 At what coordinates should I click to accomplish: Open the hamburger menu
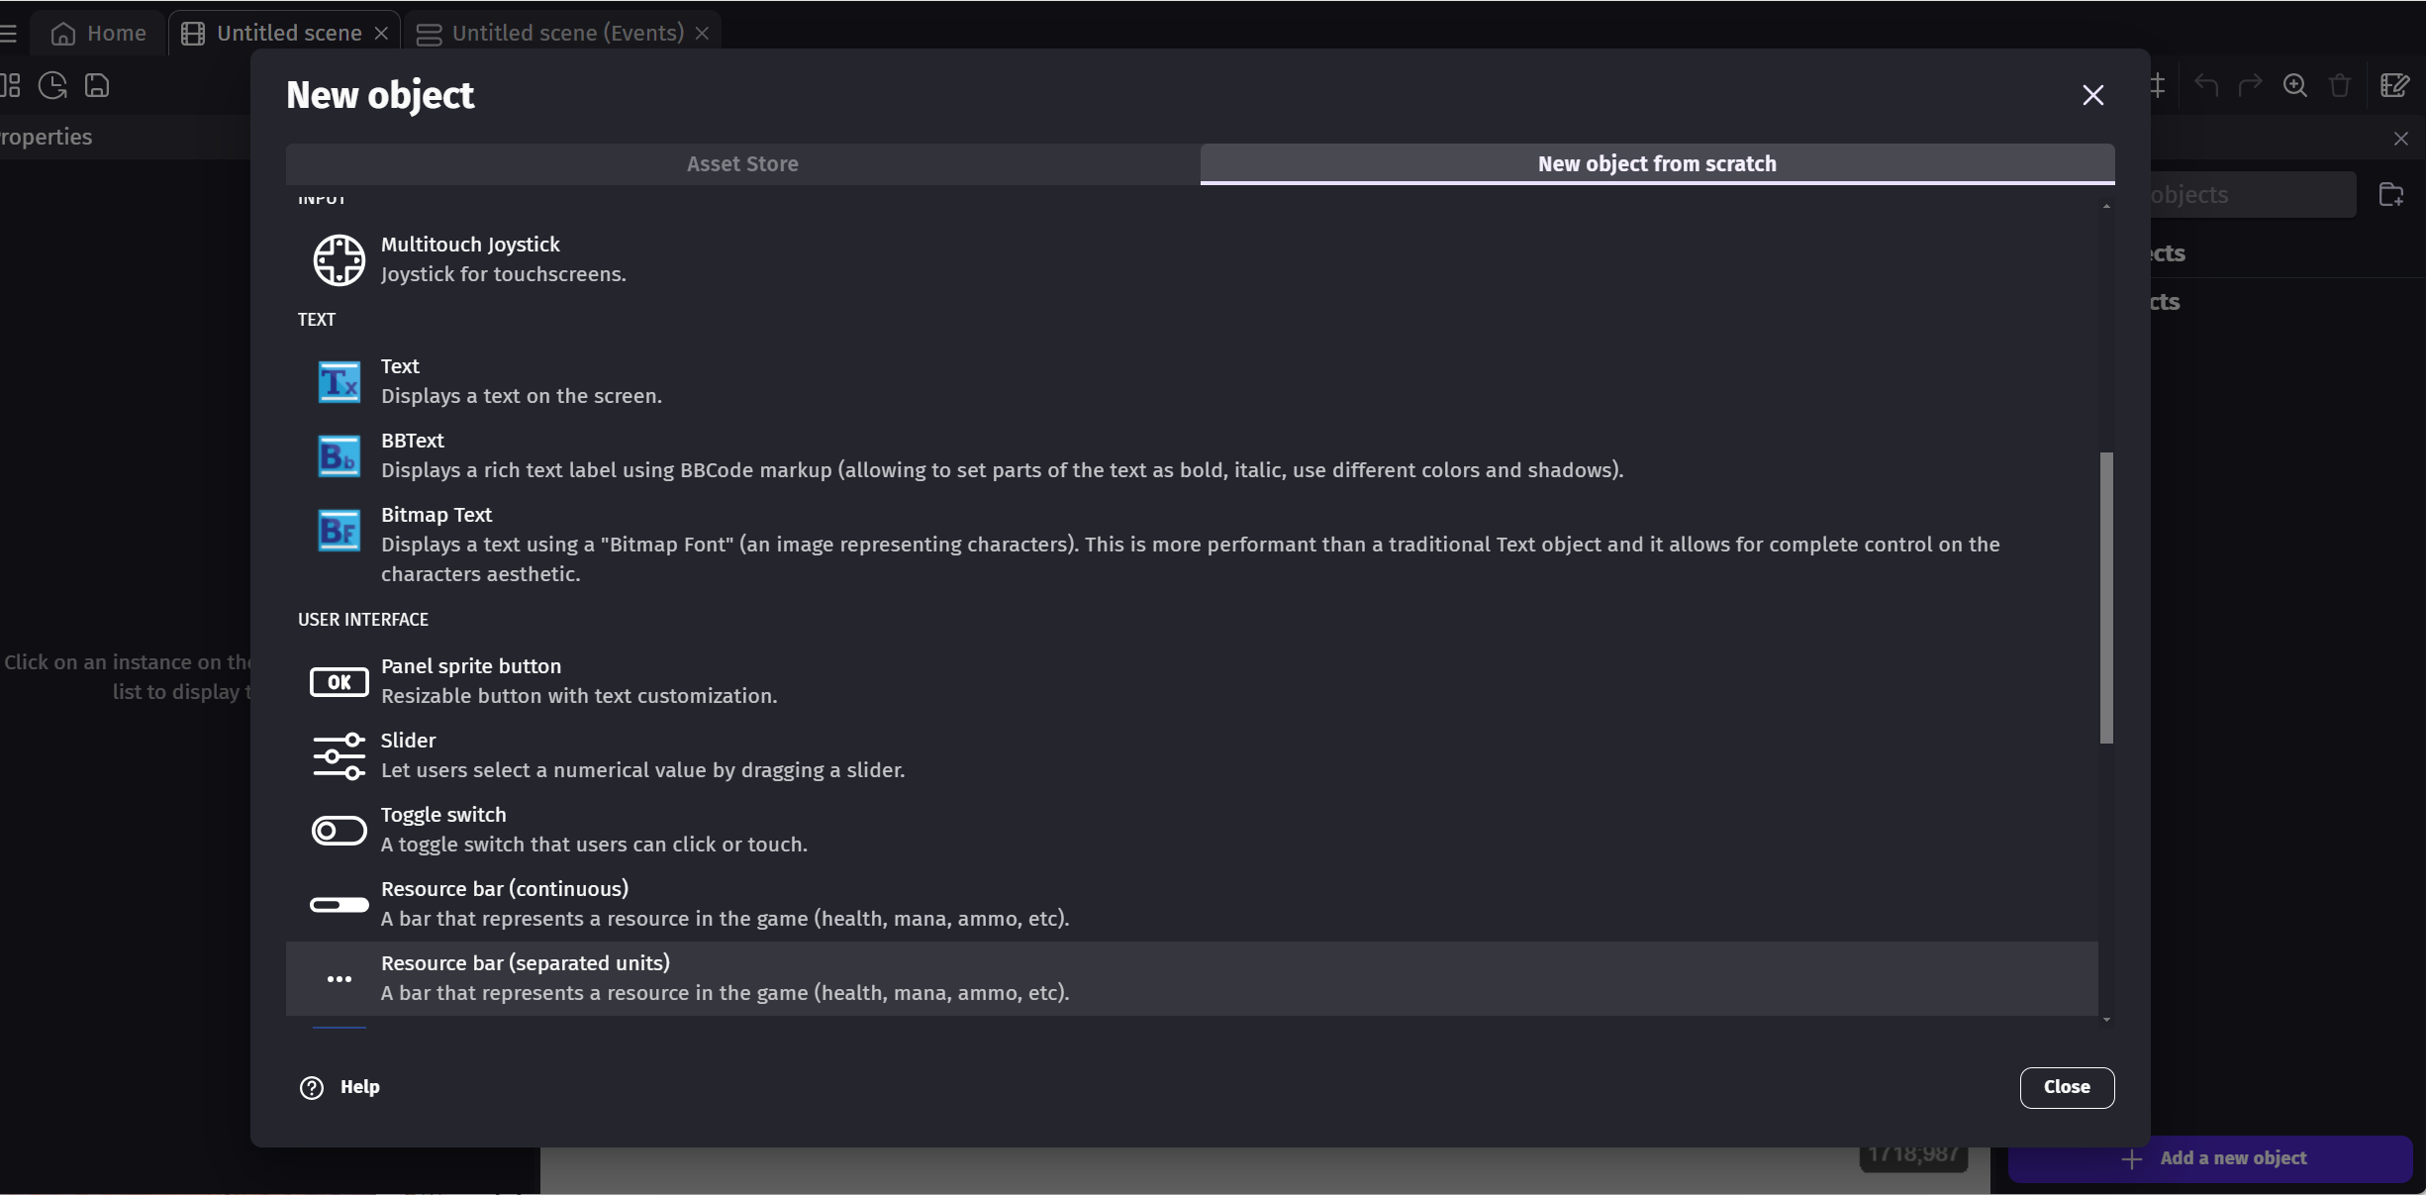click(11, 33)
